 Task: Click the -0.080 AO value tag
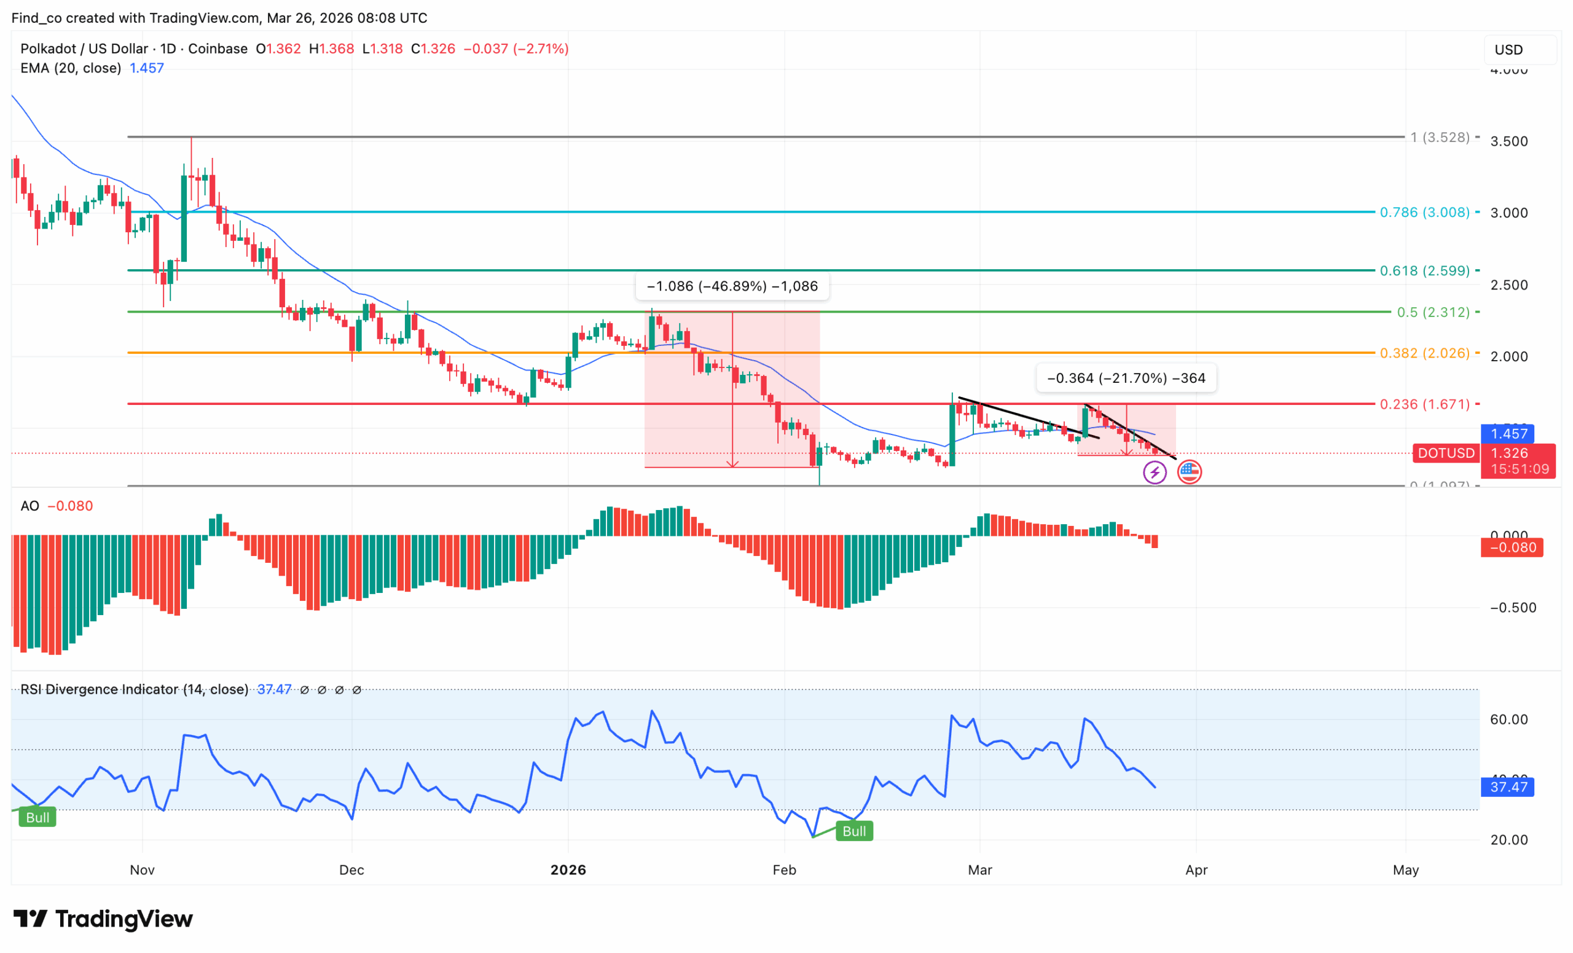click(1512, 547)
